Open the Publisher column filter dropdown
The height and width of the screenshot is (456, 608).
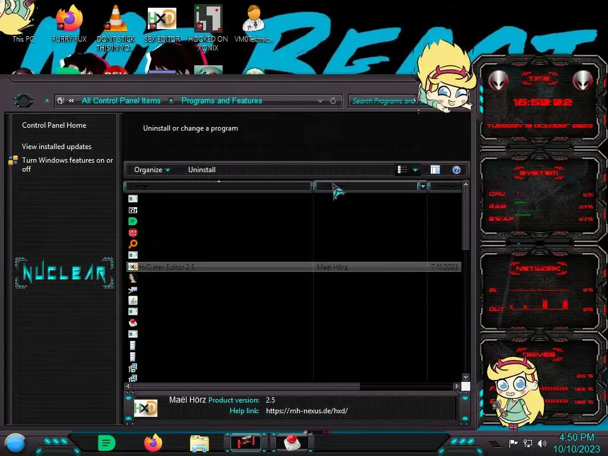(423, 186)
